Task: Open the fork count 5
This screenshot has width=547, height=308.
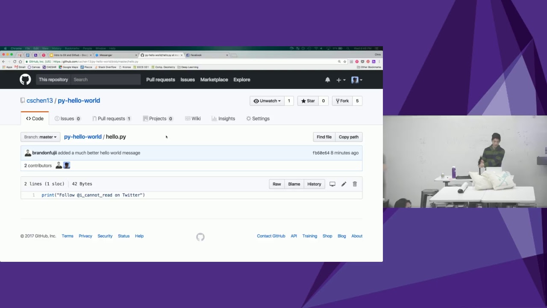Action: click(x=357, y=101)
